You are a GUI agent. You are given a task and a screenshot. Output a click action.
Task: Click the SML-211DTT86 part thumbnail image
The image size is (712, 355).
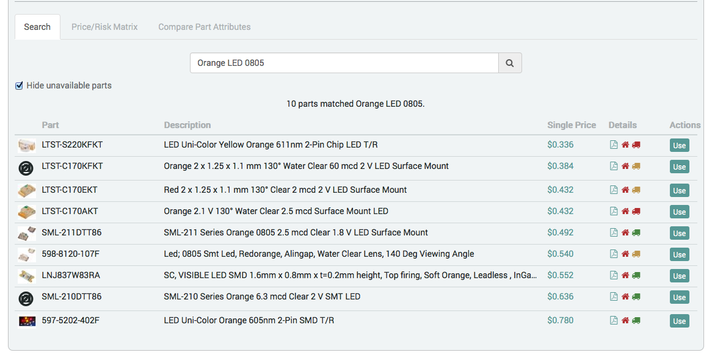point(26,232)
